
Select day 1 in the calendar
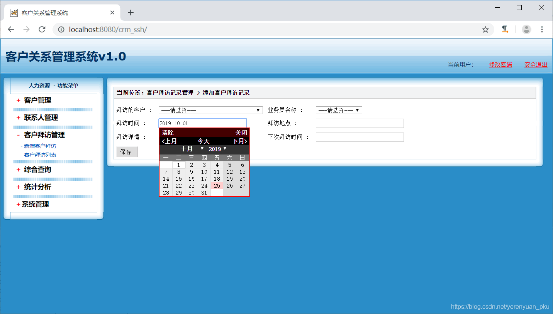point(179,165)
